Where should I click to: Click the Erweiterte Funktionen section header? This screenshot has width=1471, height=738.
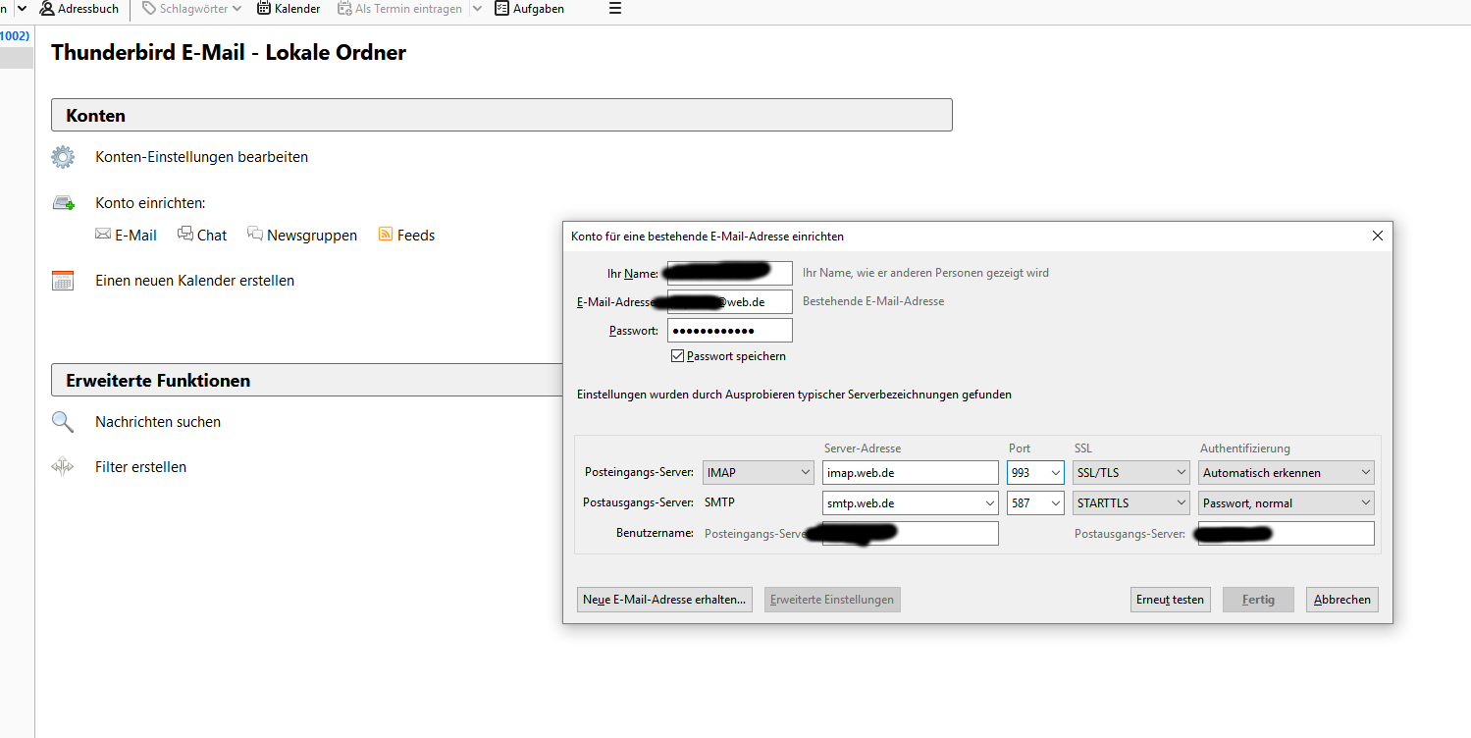coord(306,380)
